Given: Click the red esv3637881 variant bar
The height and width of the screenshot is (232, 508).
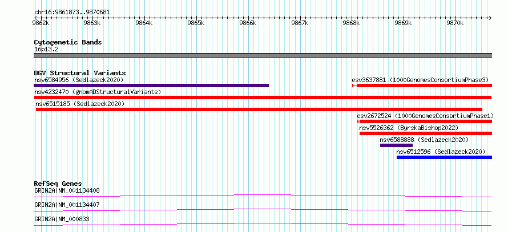Looking at the screenshot, I should [422, 86].
